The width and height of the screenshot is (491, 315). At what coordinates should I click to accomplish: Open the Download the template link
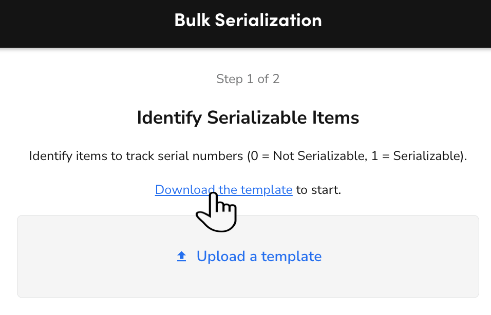223,190
